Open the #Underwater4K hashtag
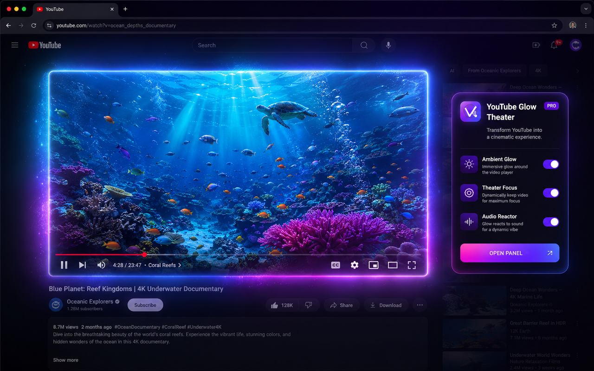Viewport: 594px width, 371px height. click(205, 327)
